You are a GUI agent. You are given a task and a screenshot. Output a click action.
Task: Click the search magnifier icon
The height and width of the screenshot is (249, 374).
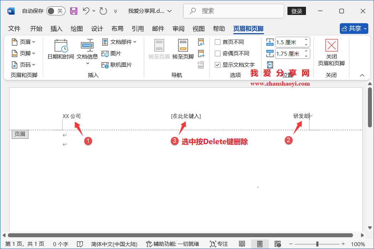point(192,11)
